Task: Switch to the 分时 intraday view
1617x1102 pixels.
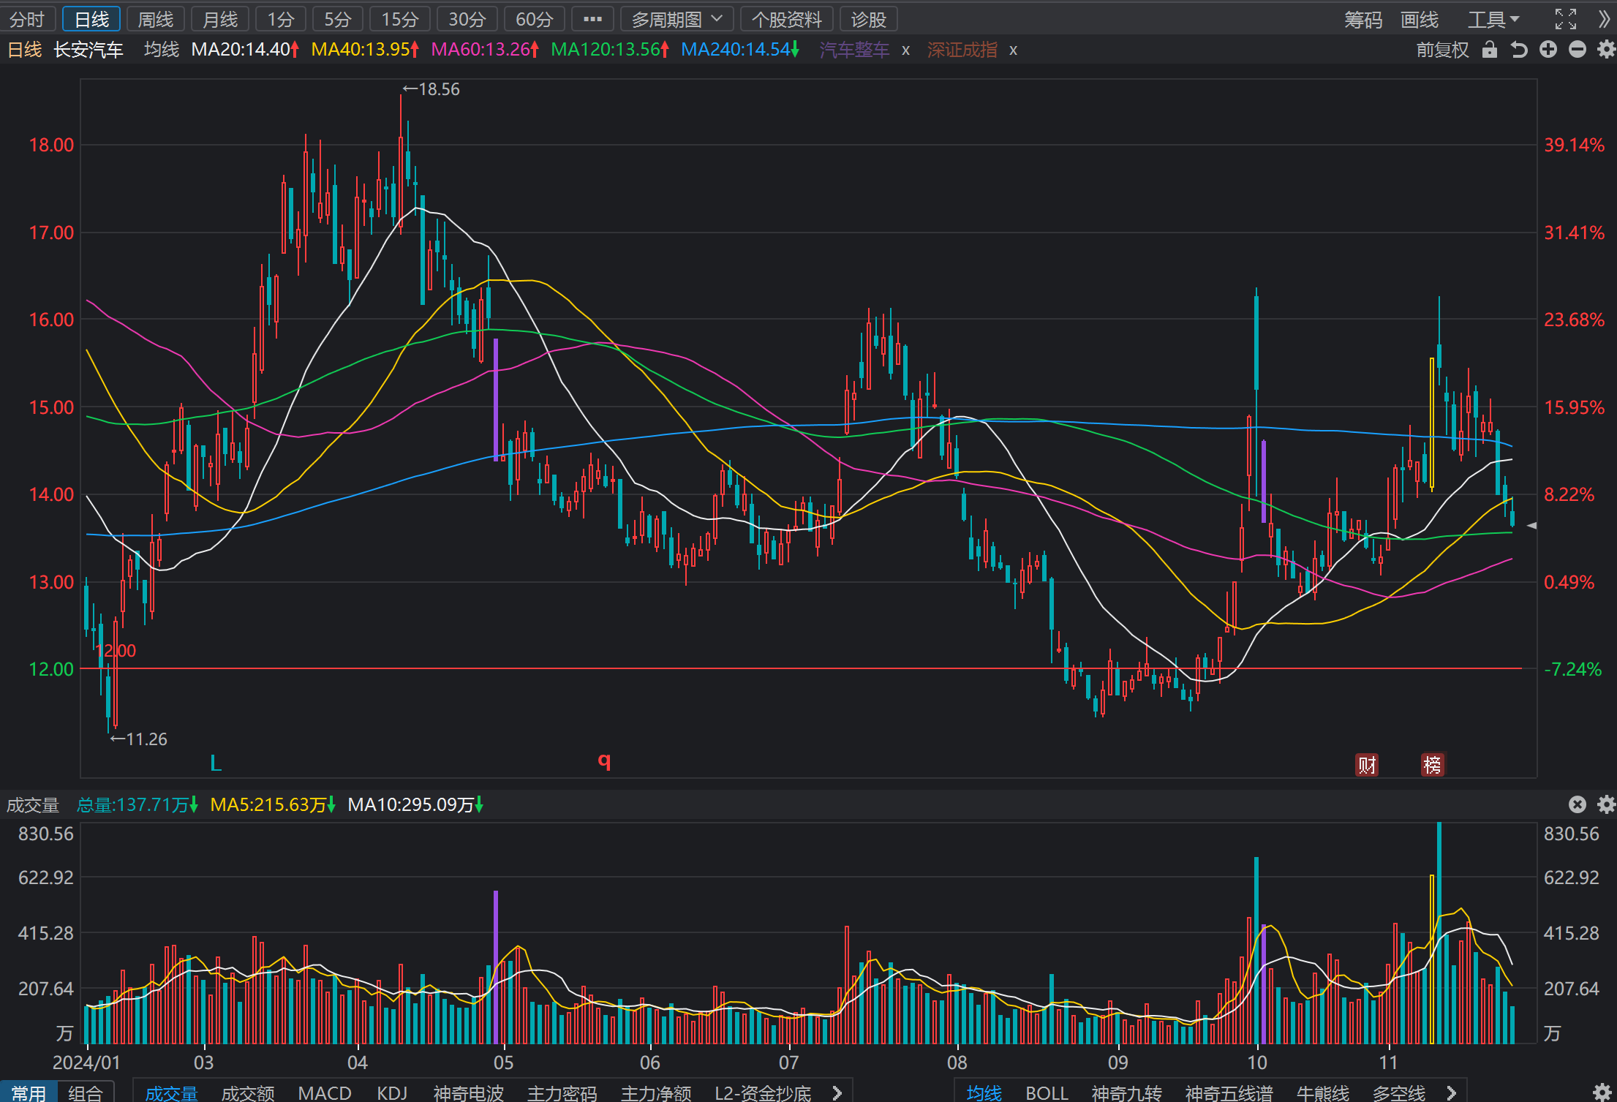Action: coord(27,20)
